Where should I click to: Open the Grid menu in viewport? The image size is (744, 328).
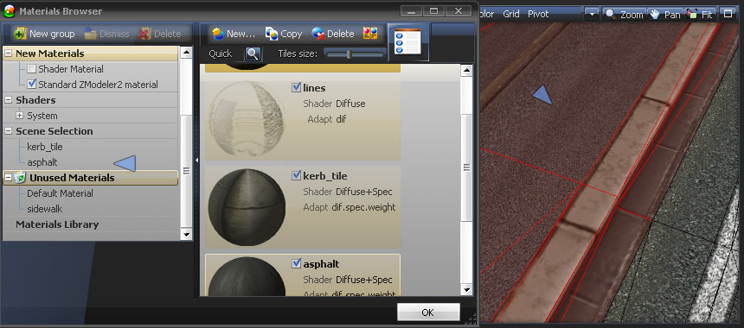coord(511,14)
